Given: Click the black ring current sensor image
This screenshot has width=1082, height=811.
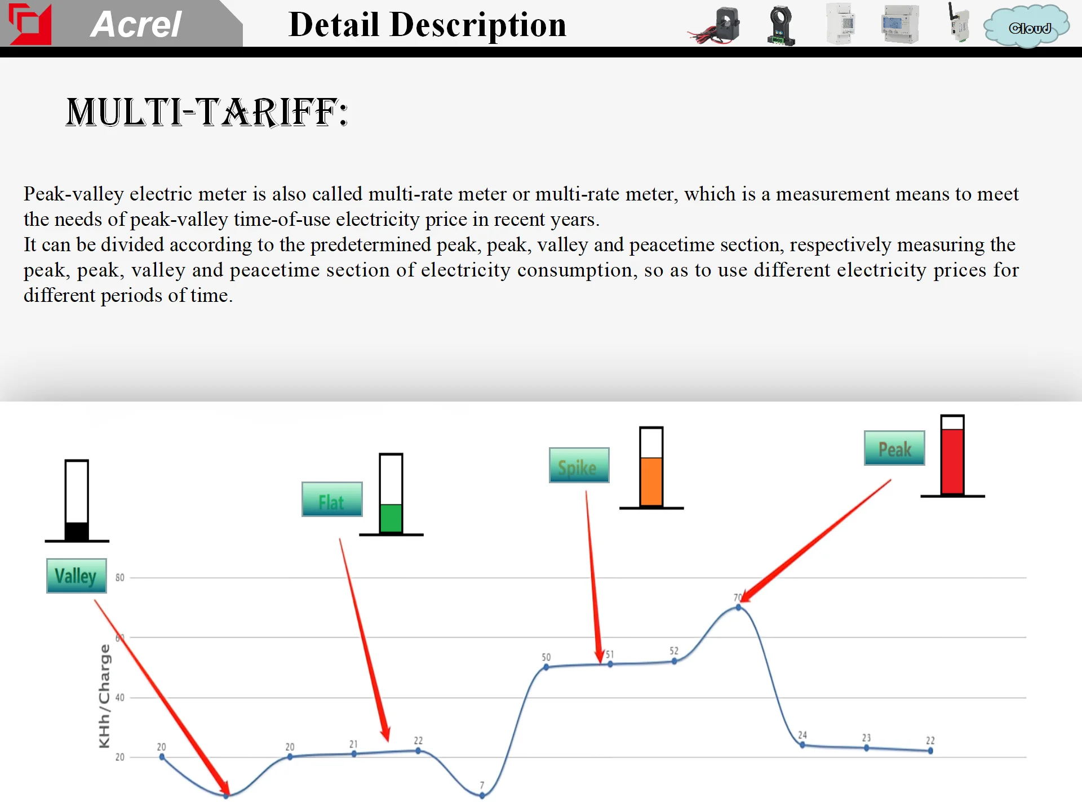Looking at the screenshot, I should [x=781, y=25].
